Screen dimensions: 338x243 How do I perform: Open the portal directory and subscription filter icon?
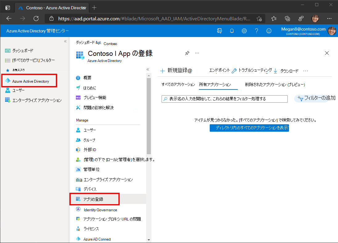click(x=220, y=31)
